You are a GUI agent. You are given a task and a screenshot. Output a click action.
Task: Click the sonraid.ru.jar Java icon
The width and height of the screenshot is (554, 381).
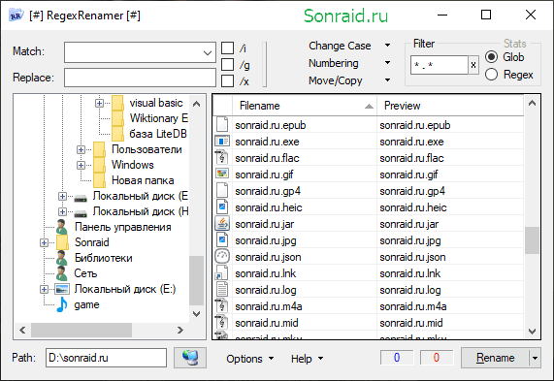coord(222,224)
